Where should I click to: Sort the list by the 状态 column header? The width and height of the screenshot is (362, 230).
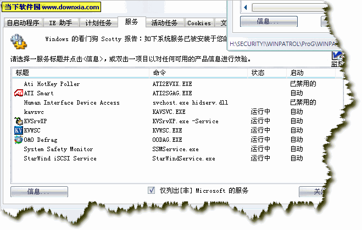click(x=267, y=73)
